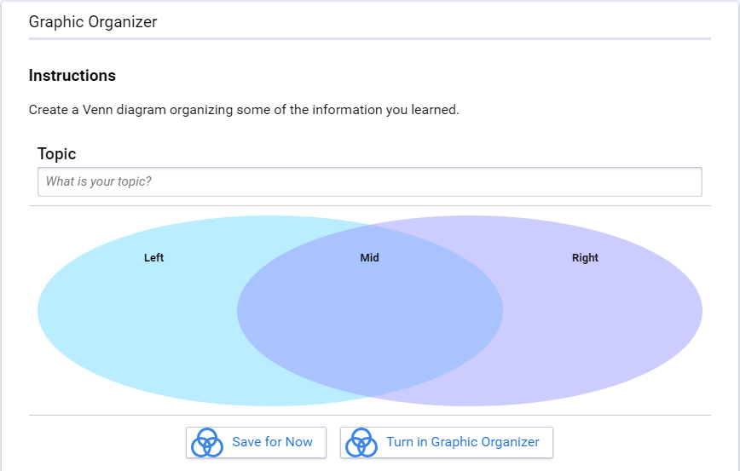
Task: Select the Left label in the diagram
Action: [x=153, y=258]
